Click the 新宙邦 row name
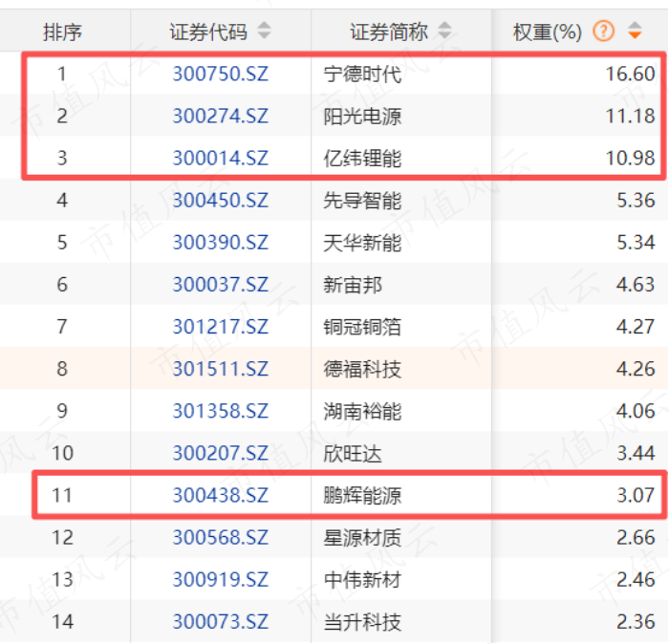 point(353,285)
